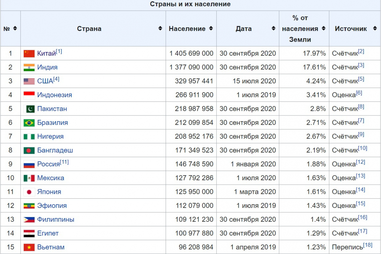This screenshot has width=381, height=254.
Task: Click footnote [11] beside Россия
Action: (64, 162)
